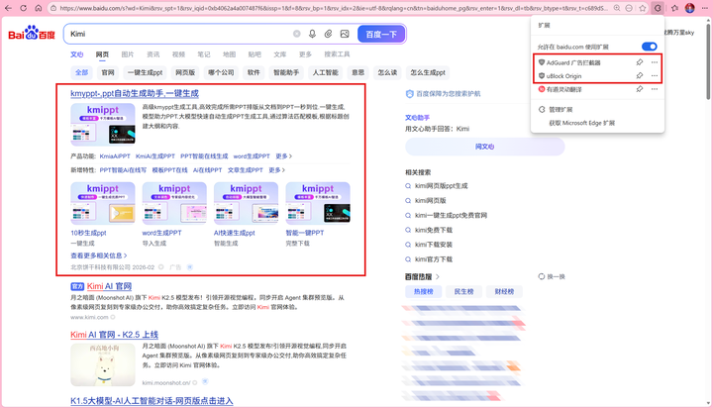Click the zoom-in magnifier in address bar

point(617,8)
